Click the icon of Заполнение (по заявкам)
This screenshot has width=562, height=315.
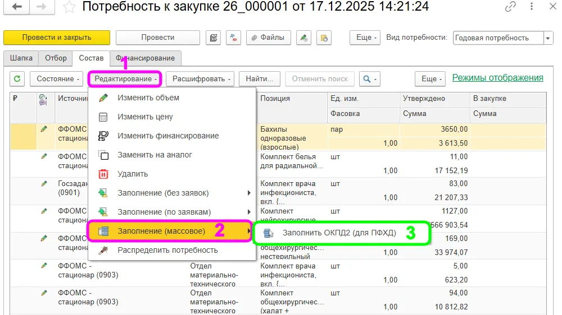click(103, 212)
